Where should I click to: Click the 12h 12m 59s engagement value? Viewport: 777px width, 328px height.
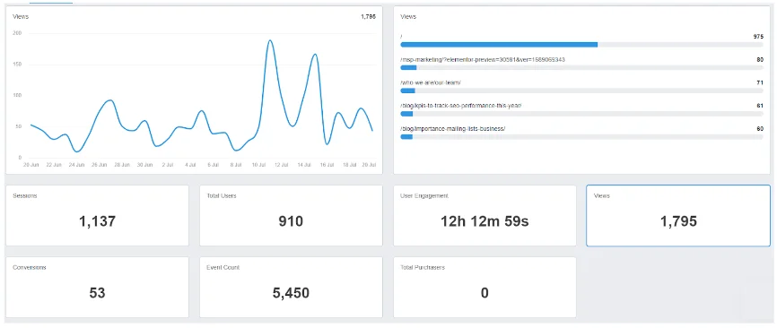click(x=485, y=221)
